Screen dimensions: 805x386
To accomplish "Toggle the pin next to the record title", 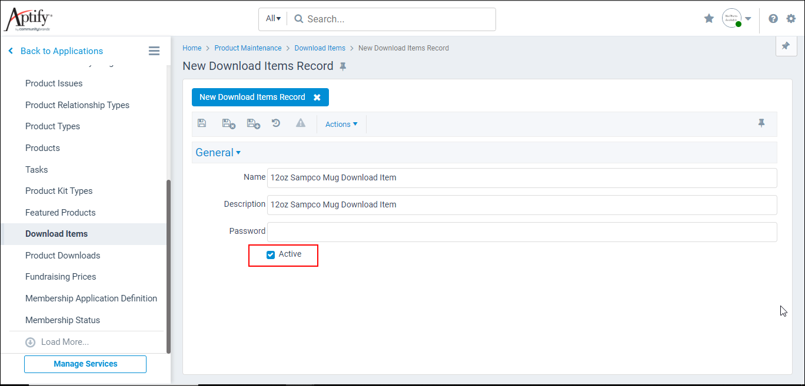I will pyautogui.click(x=343, y=66).
